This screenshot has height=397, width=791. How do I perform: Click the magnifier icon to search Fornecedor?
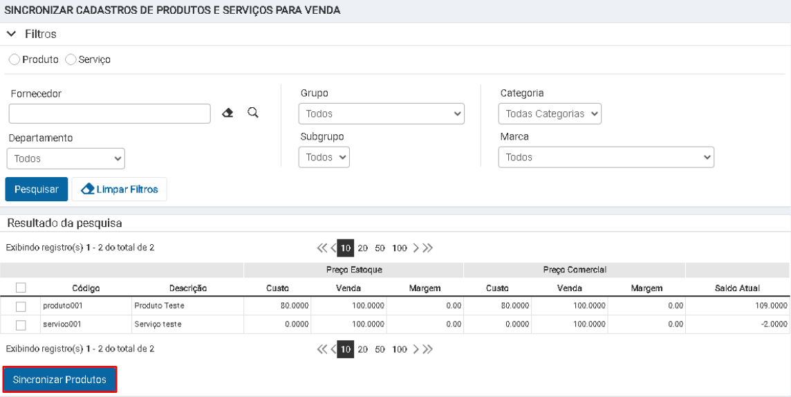coord(253,113)
